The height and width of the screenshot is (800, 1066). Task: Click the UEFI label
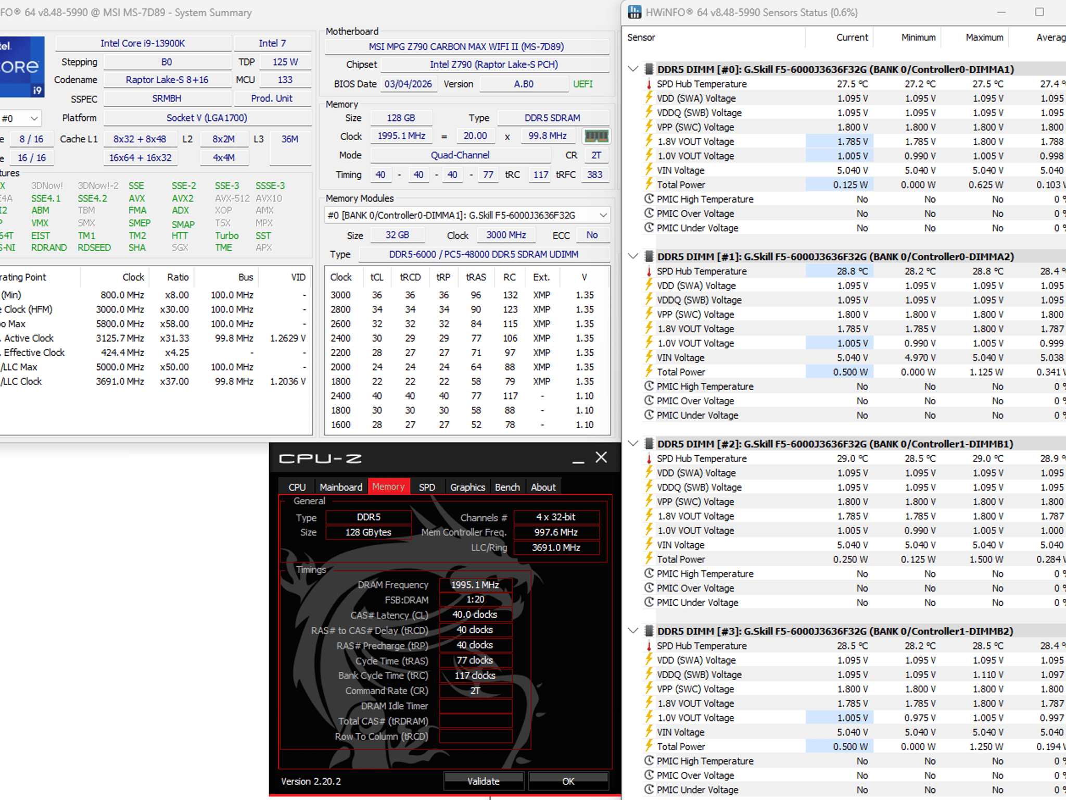(x=582, y=84)
